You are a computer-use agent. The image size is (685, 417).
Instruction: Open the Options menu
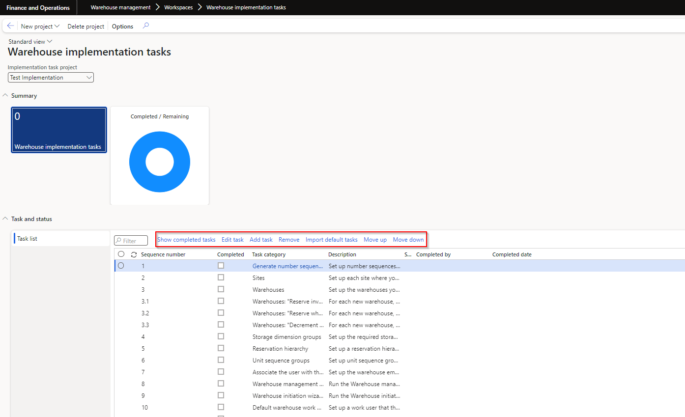pos(122,27)
